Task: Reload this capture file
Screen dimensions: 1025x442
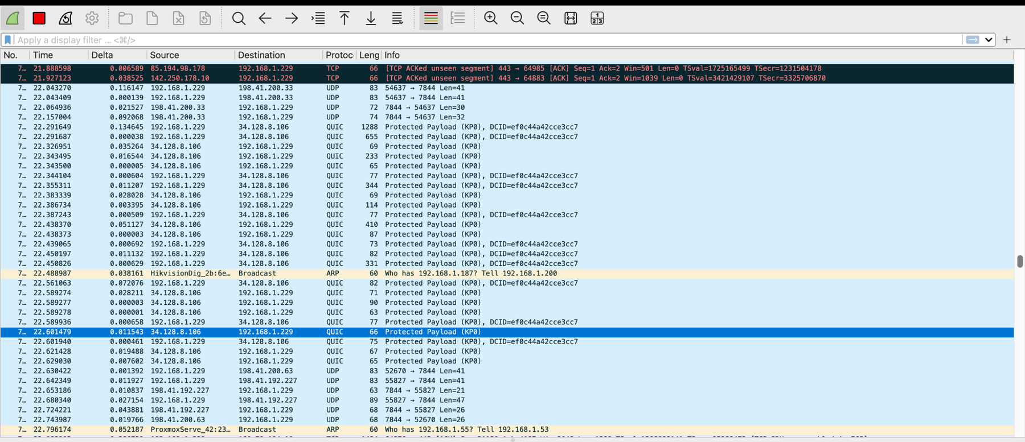Action: tap(205, 18)
